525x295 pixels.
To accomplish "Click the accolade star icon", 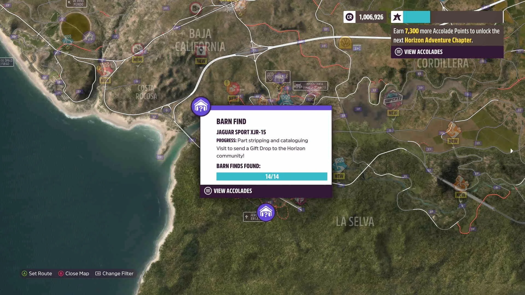I will coord(397,17).
